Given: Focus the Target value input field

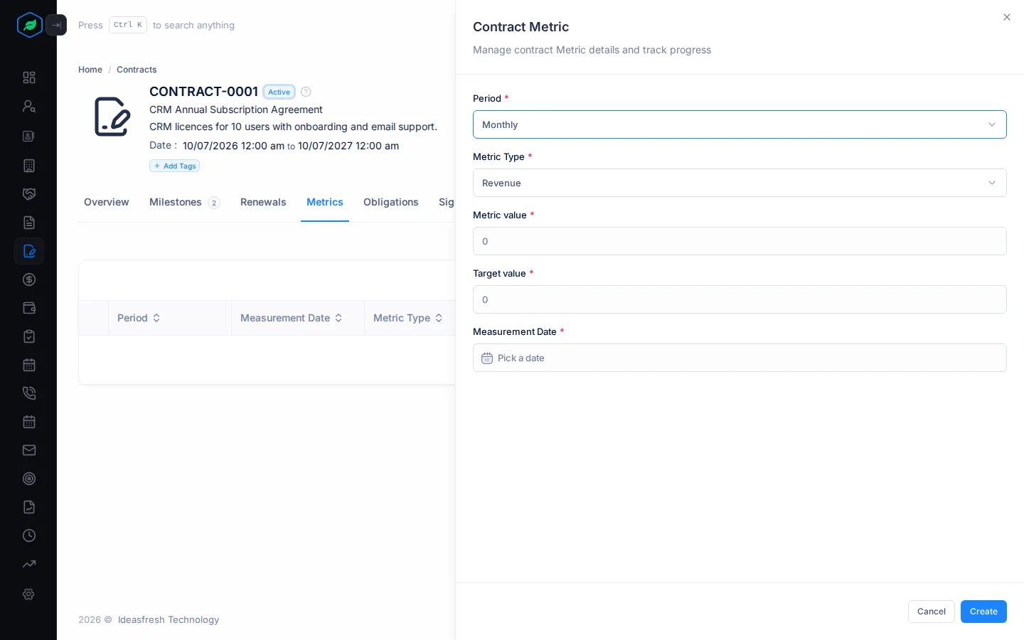Looking at the screenshot, I should 740,299.
